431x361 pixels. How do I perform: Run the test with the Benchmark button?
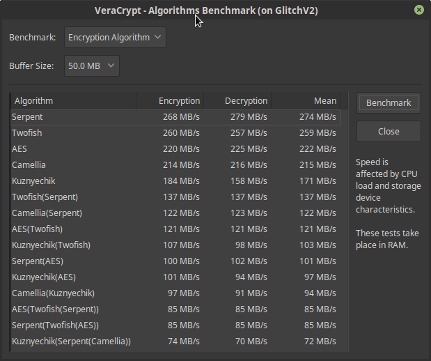(x=389, y=102)
